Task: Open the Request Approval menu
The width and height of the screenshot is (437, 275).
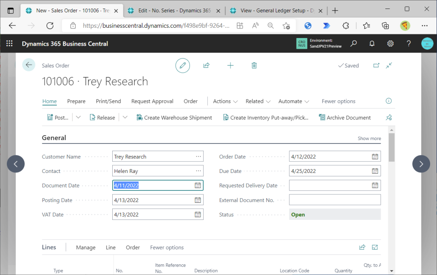Action: tap(152, 101)
